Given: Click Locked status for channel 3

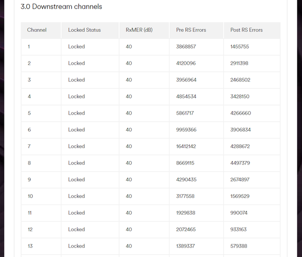Looking at the screenshot, I should (77, 80).
